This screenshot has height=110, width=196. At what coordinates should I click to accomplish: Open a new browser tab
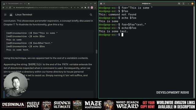coord(29,4)
